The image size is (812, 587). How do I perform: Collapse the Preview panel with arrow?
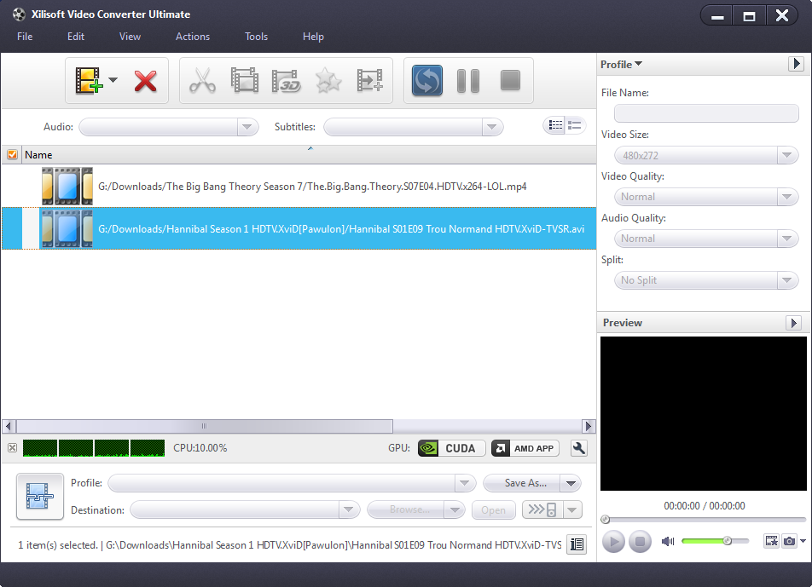coord(793,323)
